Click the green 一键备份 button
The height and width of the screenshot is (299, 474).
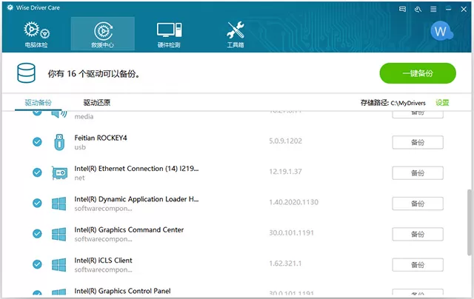click(x=418, y=73)
